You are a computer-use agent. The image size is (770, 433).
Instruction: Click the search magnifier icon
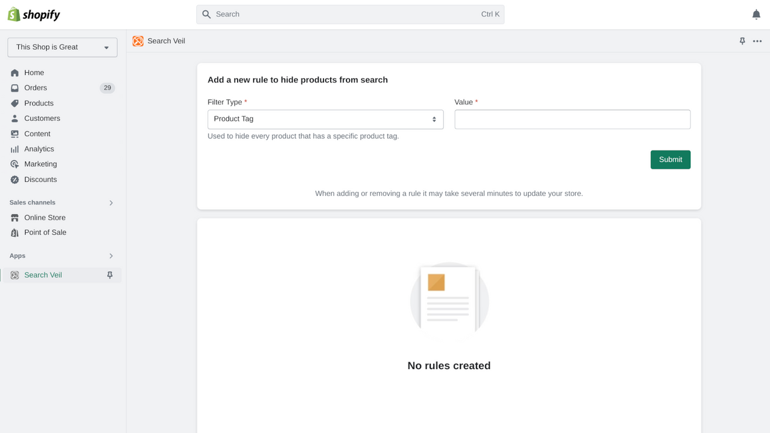[x=206, y=14]
